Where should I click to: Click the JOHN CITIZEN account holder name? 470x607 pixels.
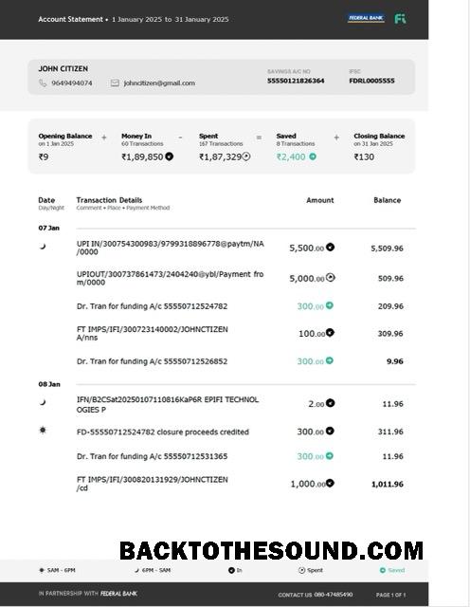[x=63, y=68]
